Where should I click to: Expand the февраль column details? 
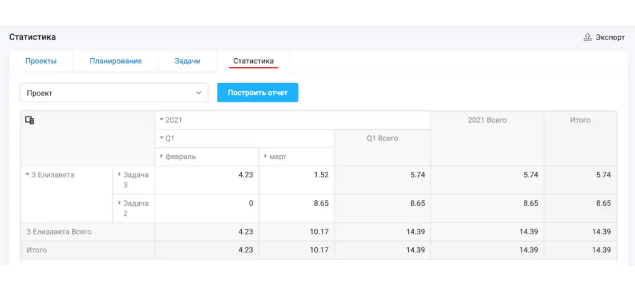pos(161,156)
